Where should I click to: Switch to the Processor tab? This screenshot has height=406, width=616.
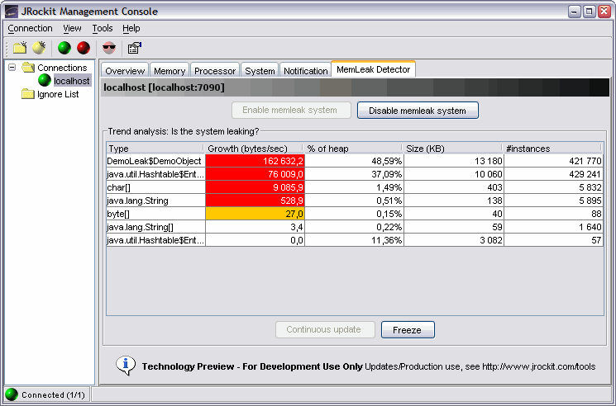click(x=215, y=70)
